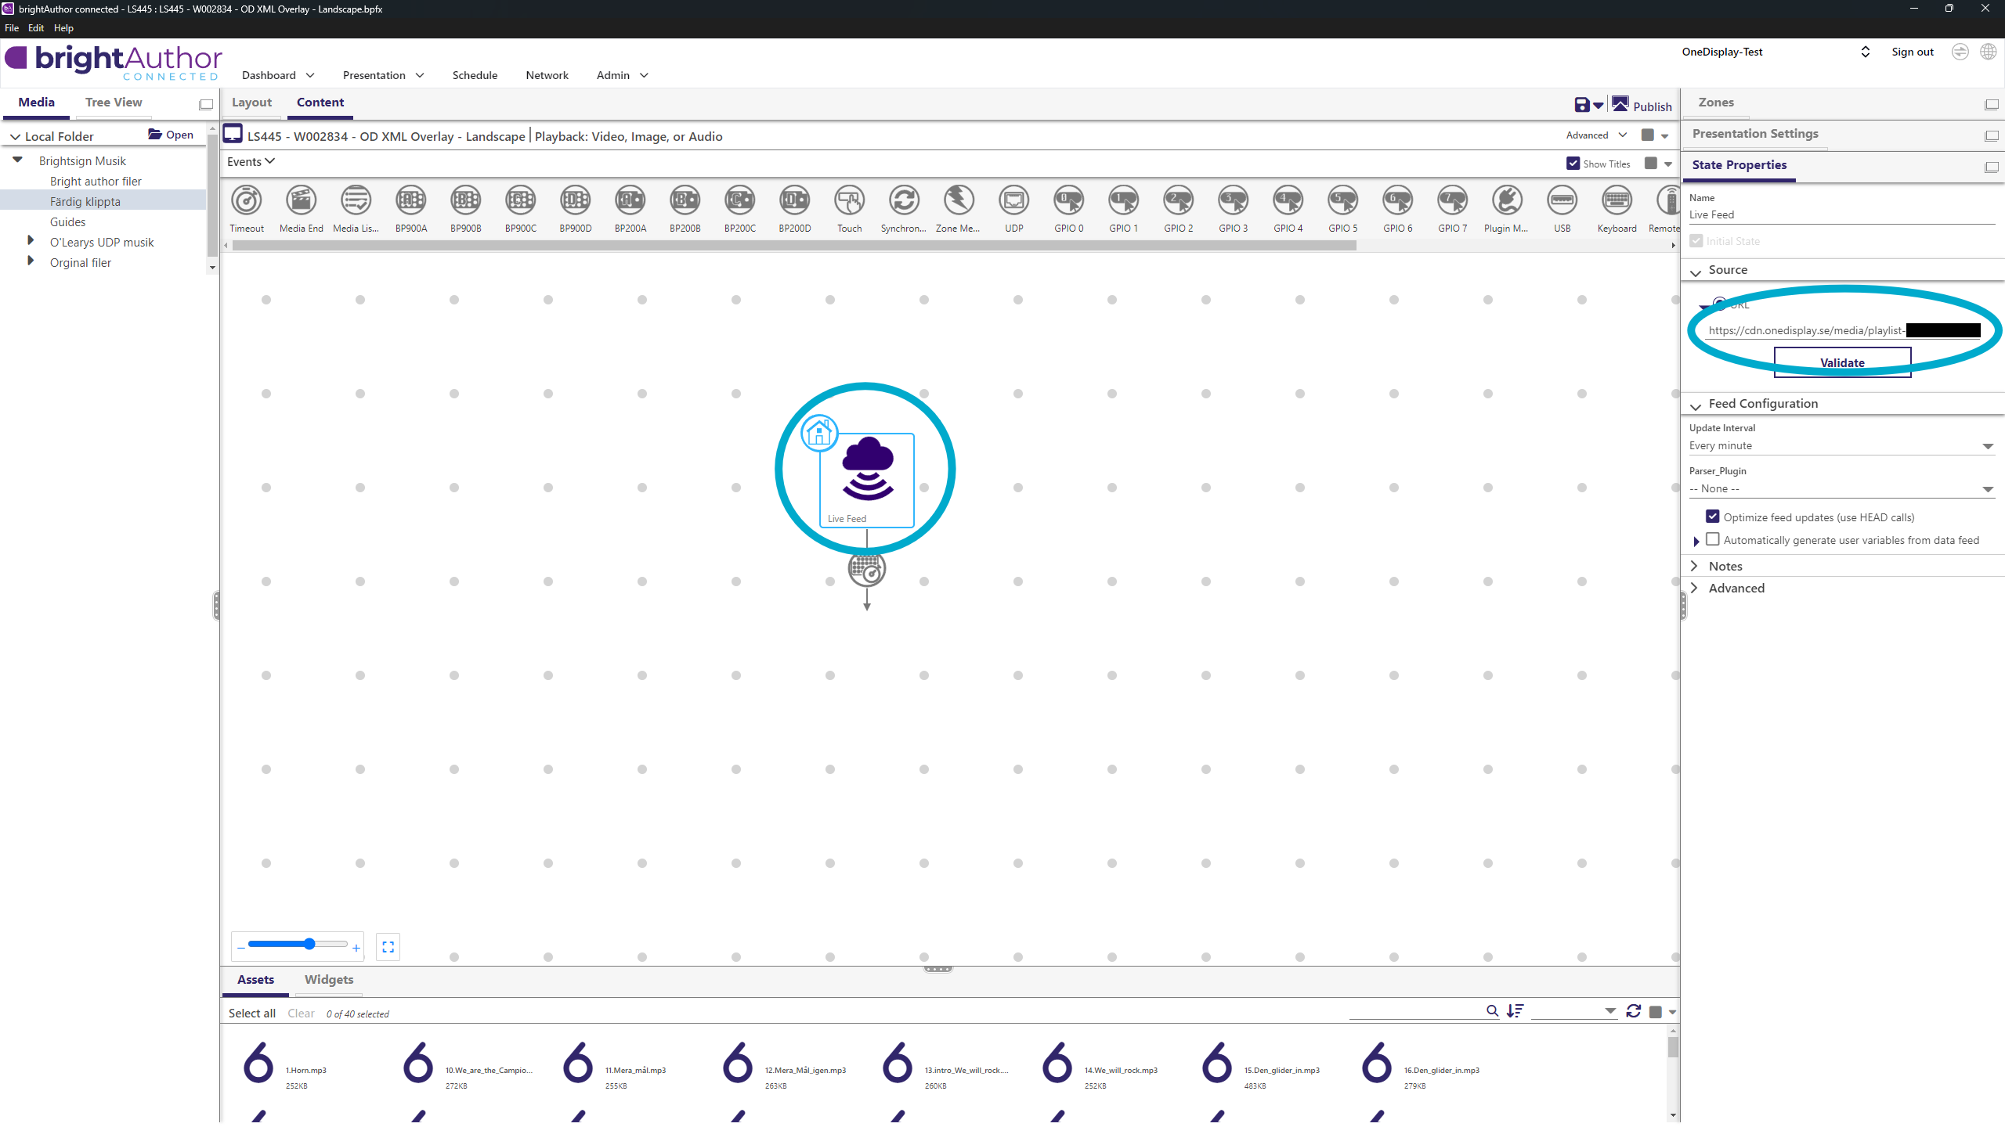Select the Synchronize event icon
The height and width of the screenshot is (1127, 2005).
[x=904, y=201]
